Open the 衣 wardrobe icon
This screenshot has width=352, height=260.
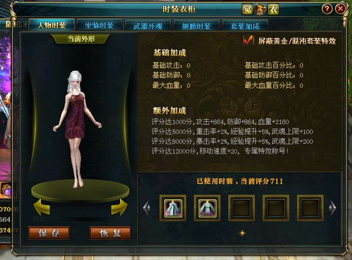coord(273,9)
